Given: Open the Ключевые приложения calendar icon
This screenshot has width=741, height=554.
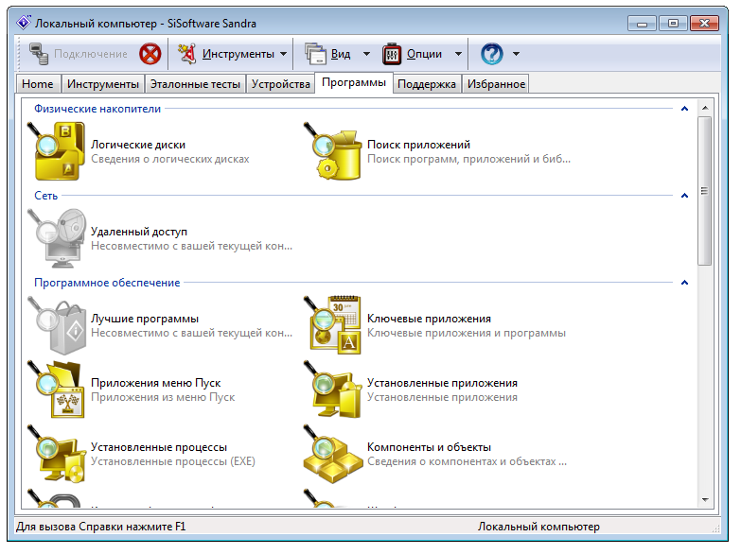Looking at the screenshot, I should tap(333, 325).
